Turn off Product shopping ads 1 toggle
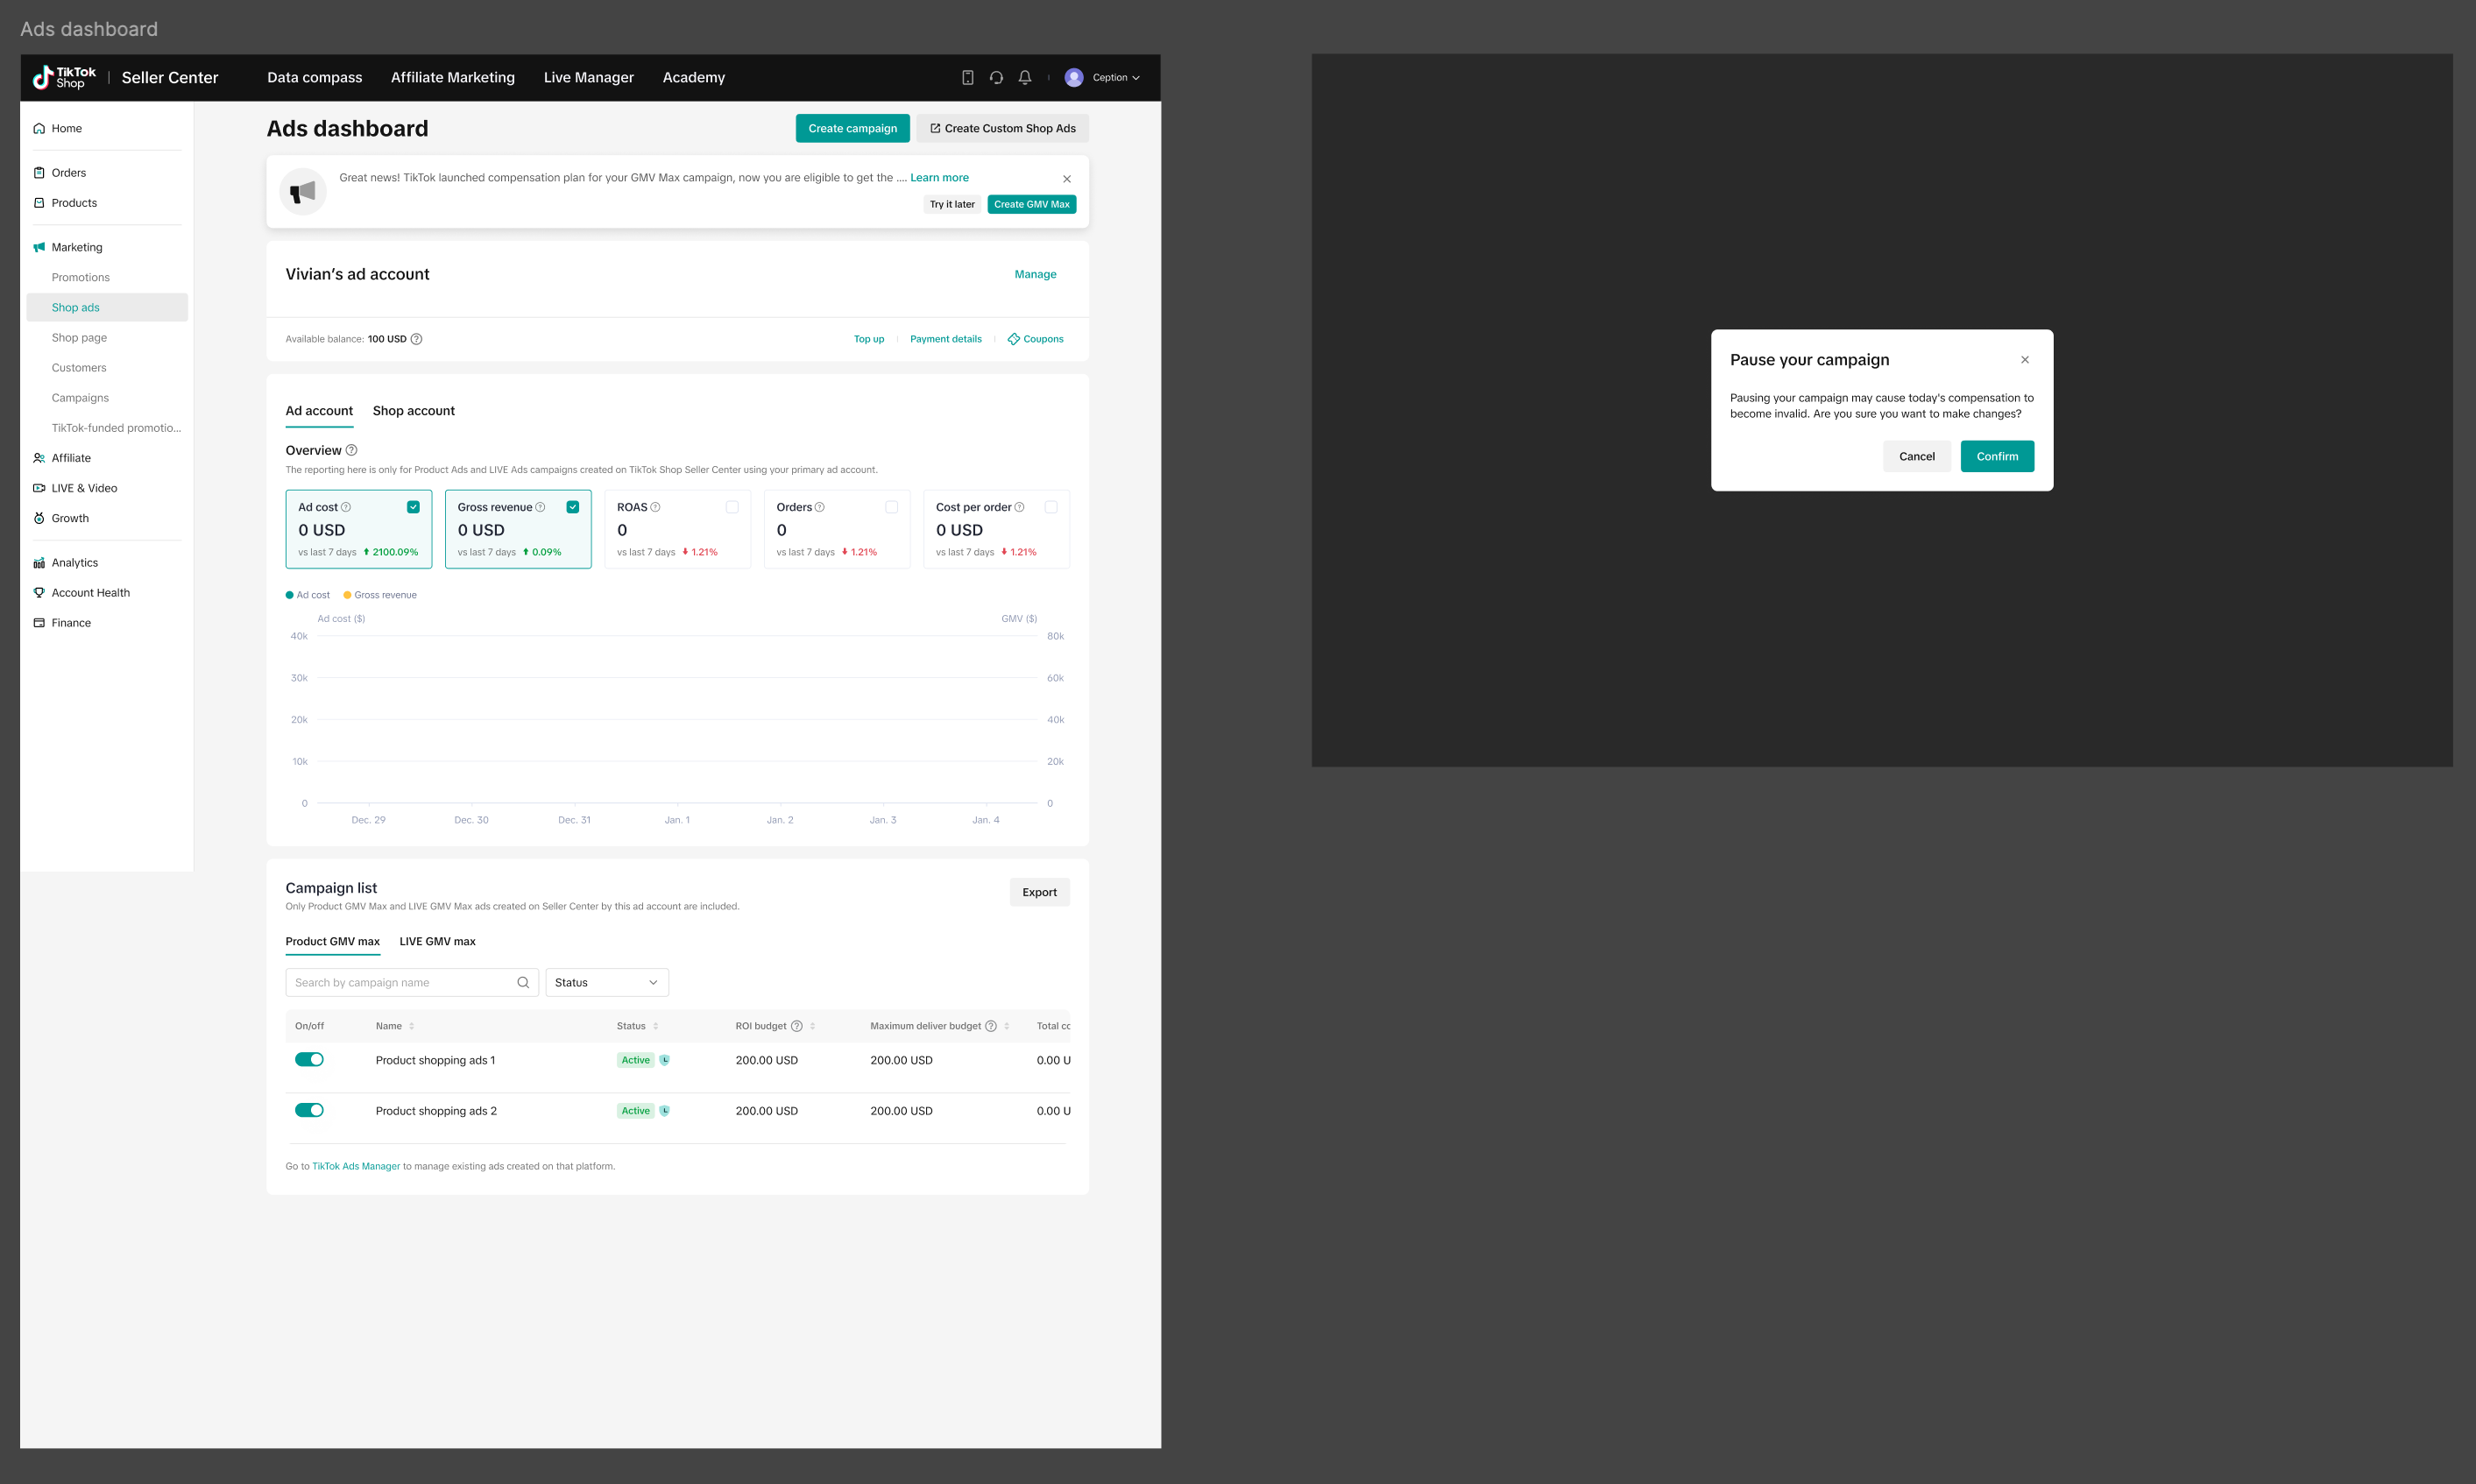The width and height of the screenshot is (2476, 1484). point(309,1060)
